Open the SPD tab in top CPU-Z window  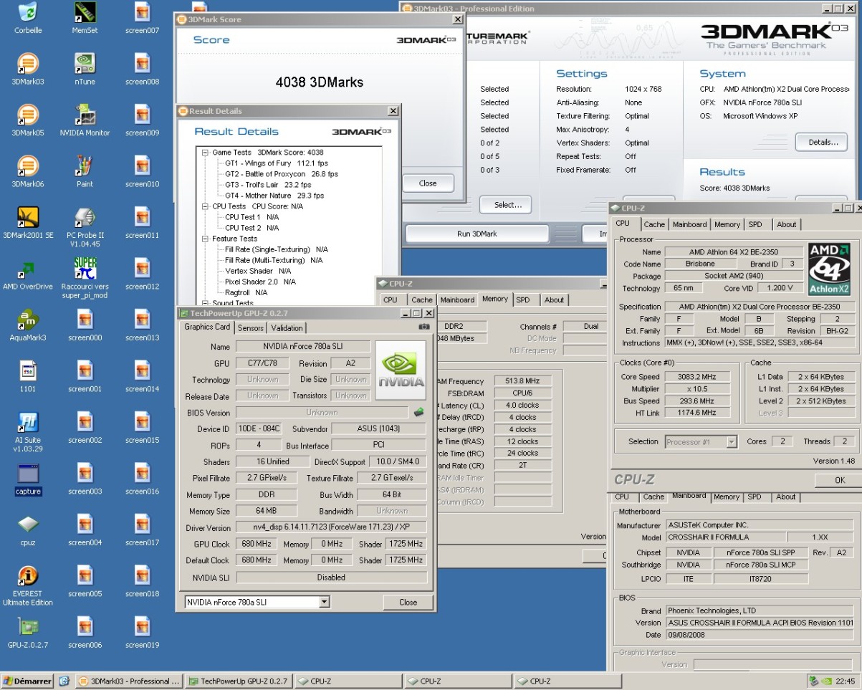click(755, 224)
